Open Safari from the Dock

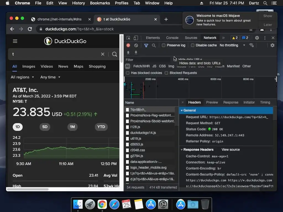pos(114,205)
